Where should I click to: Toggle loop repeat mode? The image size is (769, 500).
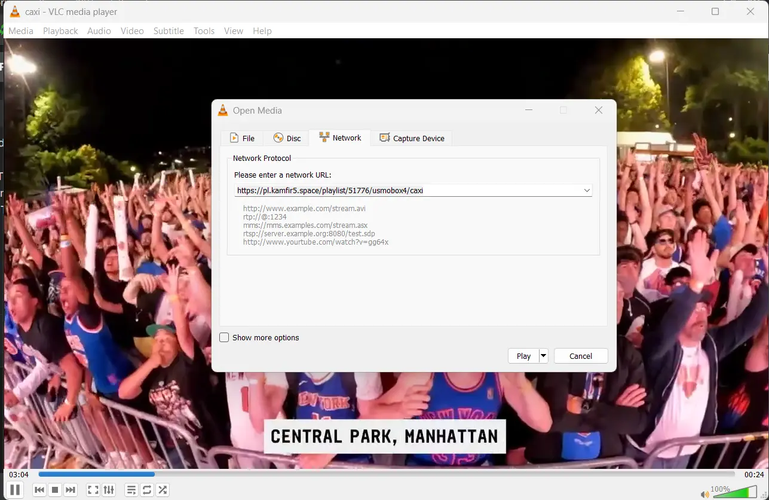pos(147,490)
